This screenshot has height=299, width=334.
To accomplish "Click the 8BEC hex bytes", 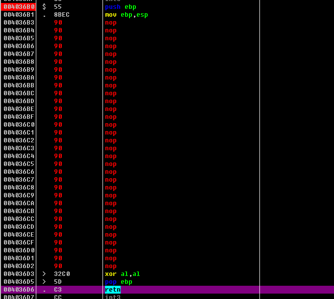I will pos(62,15).
